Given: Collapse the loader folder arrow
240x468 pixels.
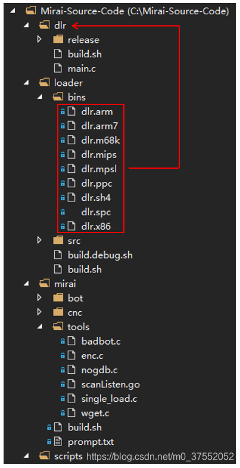Looking at the screenshot, I should click(27, 83).
